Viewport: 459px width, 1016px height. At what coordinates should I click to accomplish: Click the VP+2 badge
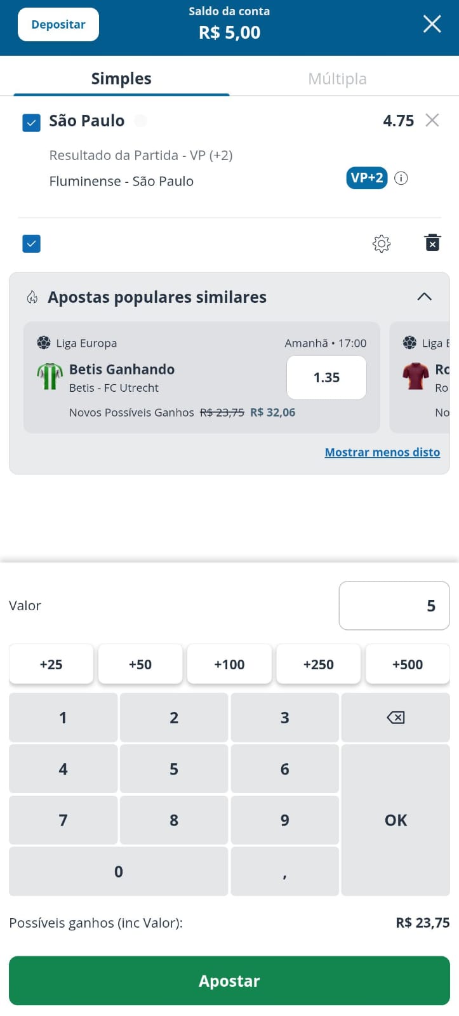(367, 178)
